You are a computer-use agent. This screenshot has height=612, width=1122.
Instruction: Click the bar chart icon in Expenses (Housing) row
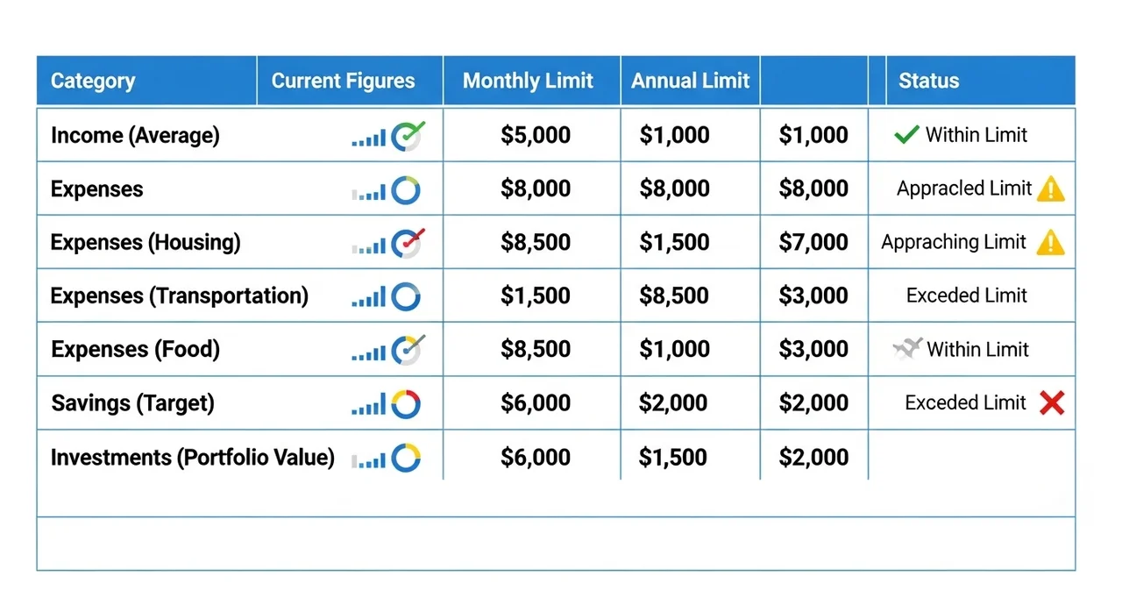[x=368, y=245]
